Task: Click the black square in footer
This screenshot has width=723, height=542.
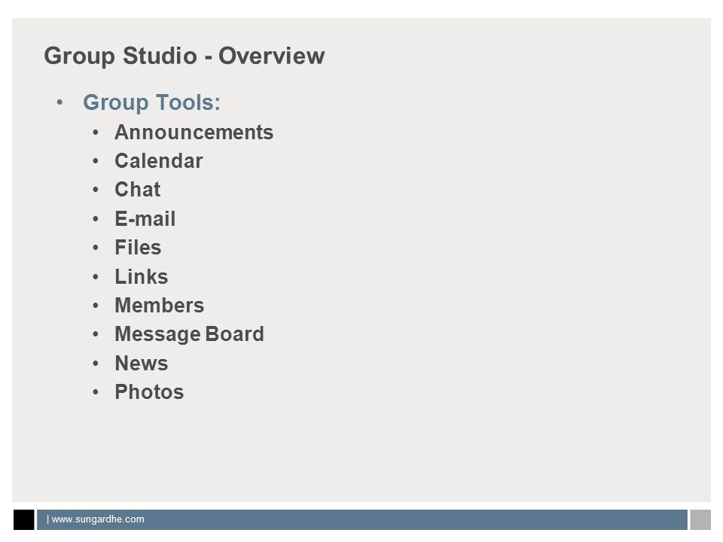Action: [x=24, y=520]
